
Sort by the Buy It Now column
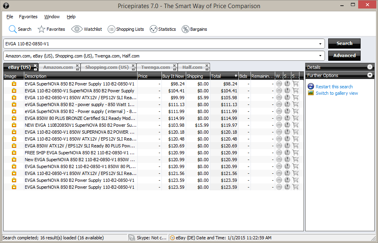pos(173,76)
